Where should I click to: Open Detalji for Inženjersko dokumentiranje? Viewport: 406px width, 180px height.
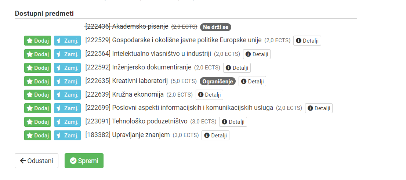point(237,68)
